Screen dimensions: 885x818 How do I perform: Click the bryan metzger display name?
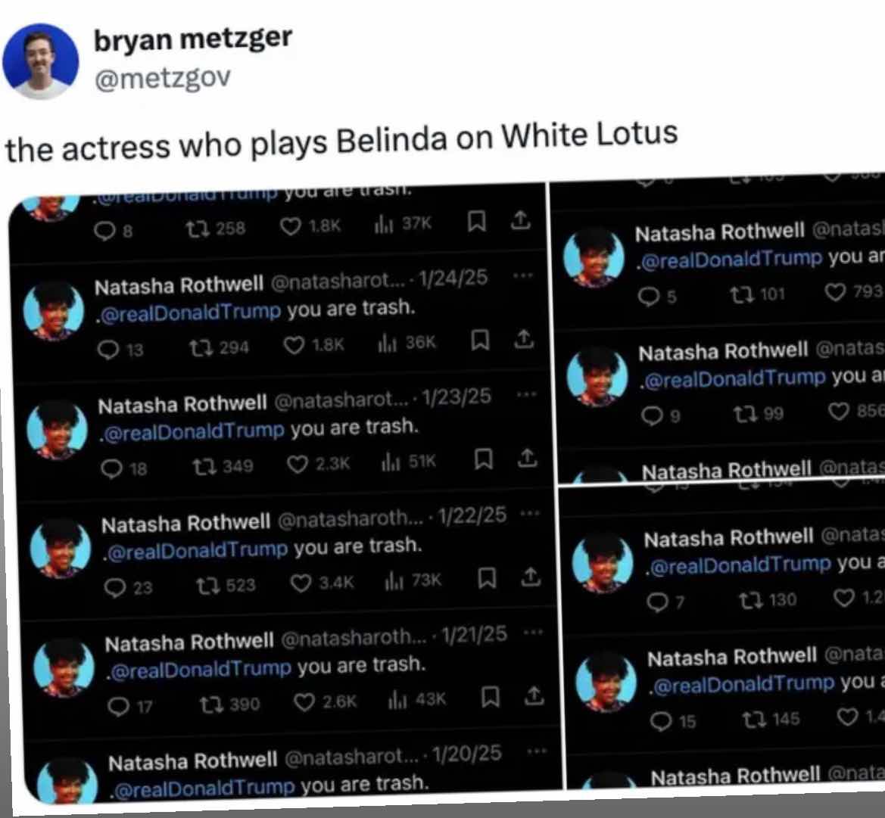coord(193,39)
